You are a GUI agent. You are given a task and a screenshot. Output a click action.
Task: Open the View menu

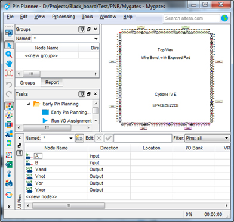point(39,17)
